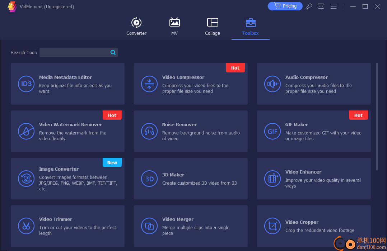Click 'Crop the redundant video footage' text

pos(320,231)
